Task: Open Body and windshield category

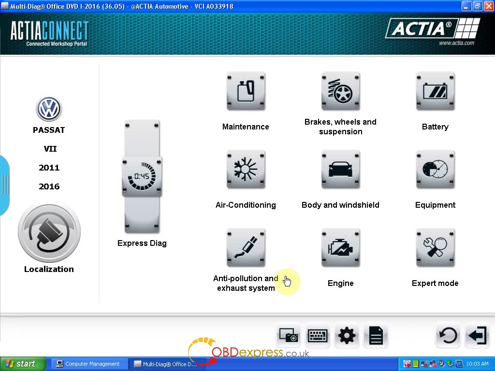Action: (340, 170)
